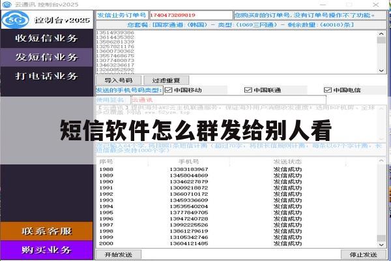Click inside the phone number list box
This screenshot has height=261, width=391.
[x=237, y=52]
